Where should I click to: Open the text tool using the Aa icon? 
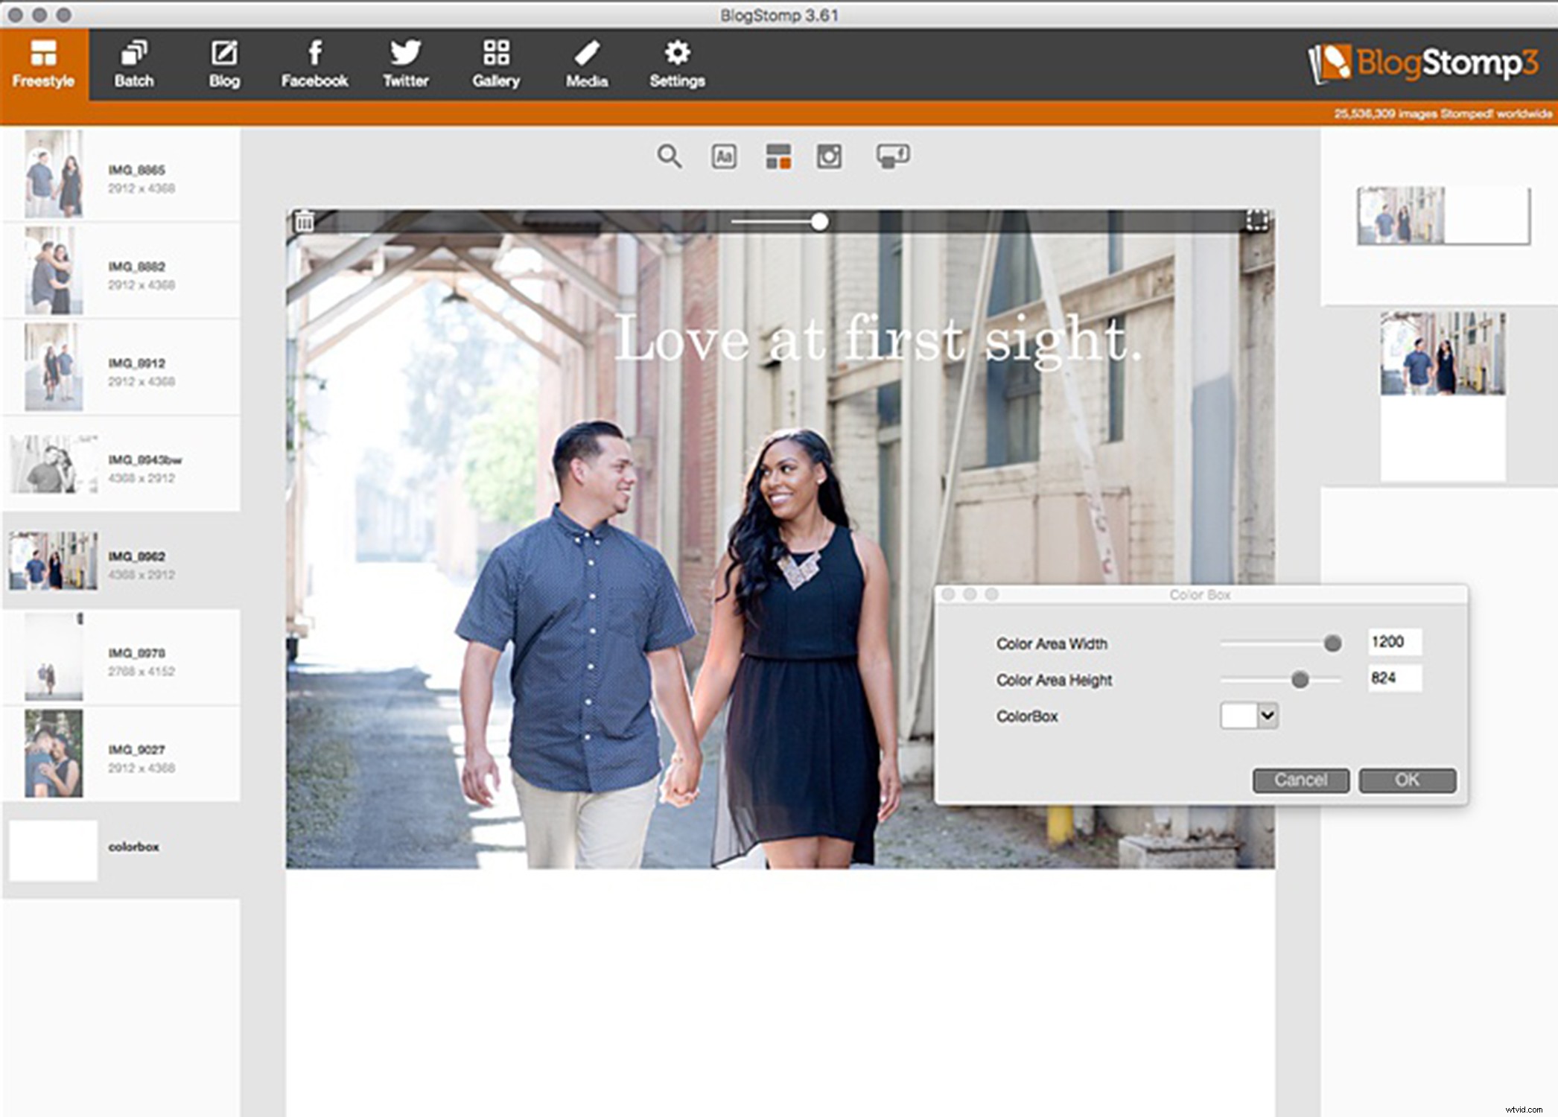tap(723, 156)
